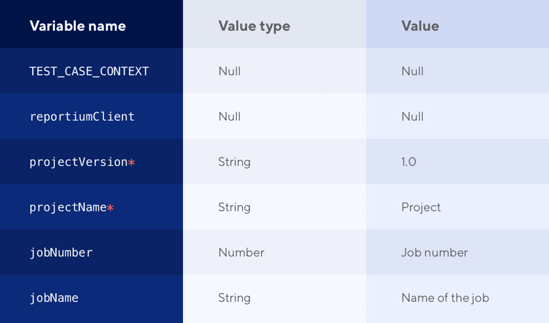Screen dimensions: 549x323
Task: Click the String type in projectVersion row
Action: [x=234, y=162]
